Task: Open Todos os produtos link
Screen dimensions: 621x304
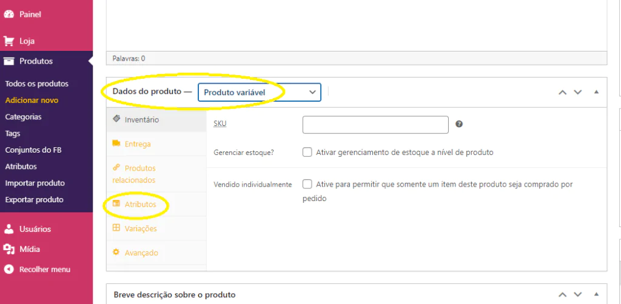Action: pos(37,84)
